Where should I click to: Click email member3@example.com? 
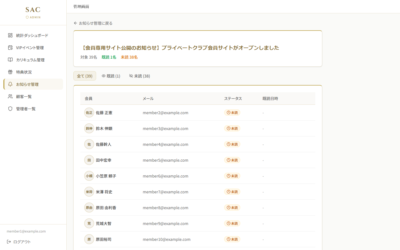(166, 129)
